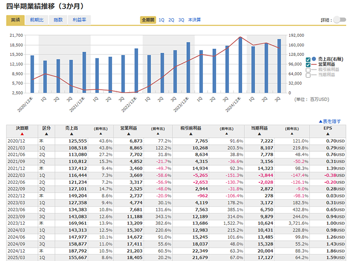Screen dimensions: 352x261
Task: Toggle the 詳細 detail switch
Action: [x=339, y=20]
